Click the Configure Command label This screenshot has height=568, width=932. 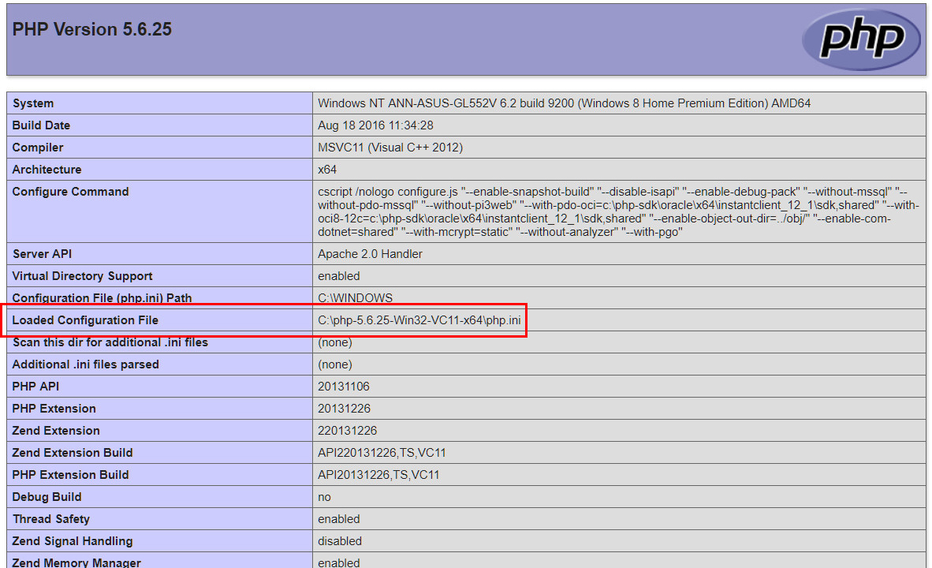click(70, 192)
